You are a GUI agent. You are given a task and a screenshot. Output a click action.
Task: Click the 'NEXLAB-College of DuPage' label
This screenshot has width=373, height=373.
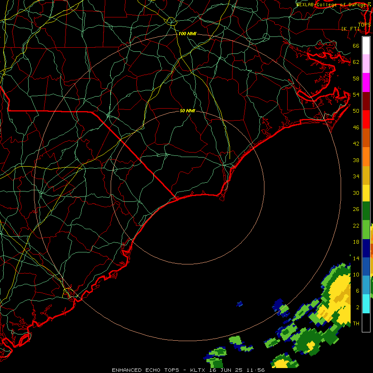tap(331, 5)
